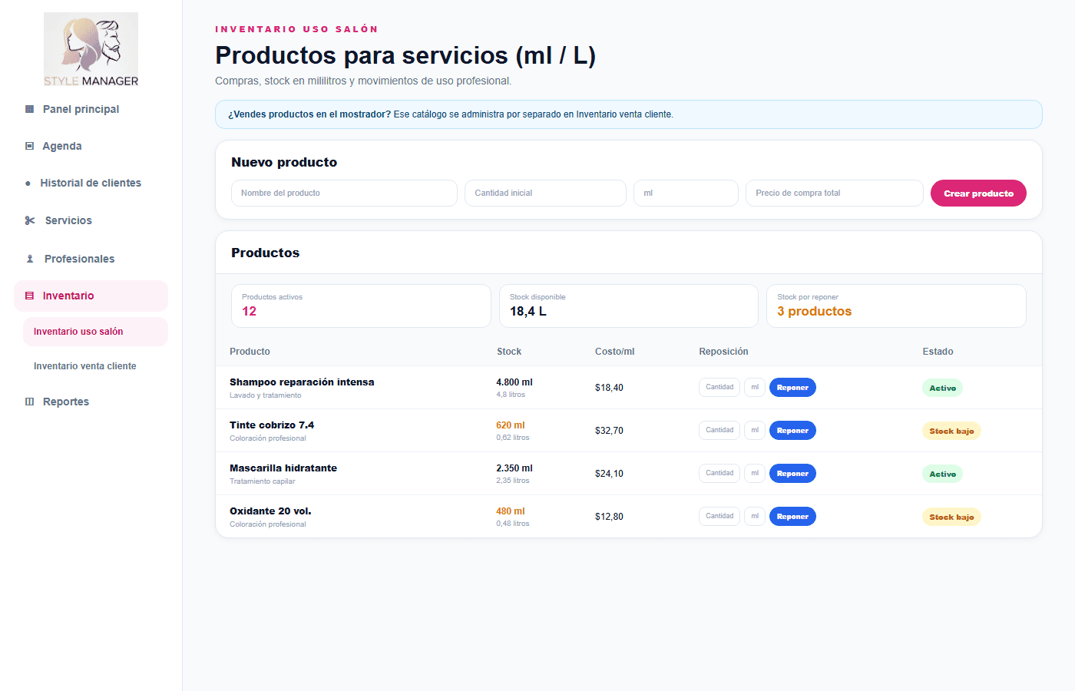Click the Activo badge for Mascarilla hidratante
The image size is (1075, 691).
(x=942, y=474)
